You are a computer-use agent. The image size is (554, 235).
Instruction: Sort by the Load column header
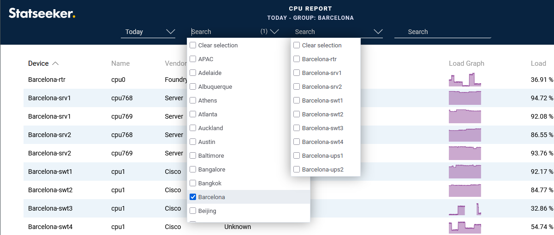pos(538,63)
